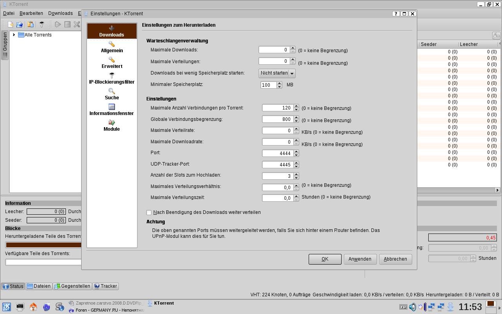Click the KTorrent taskbar entry
The image size is (502, 314).
(161, 303)
